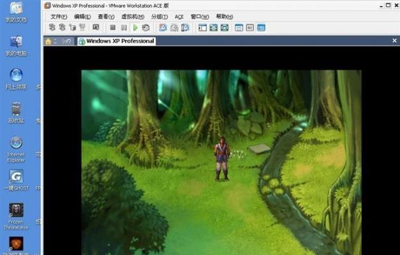Screen dimensions: 400x255
Task: Click the Console view toolbar icon
Action: pyautogui.click(x=261, y=27)
